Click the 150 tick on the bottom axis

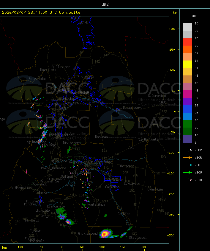click(123, 247)
